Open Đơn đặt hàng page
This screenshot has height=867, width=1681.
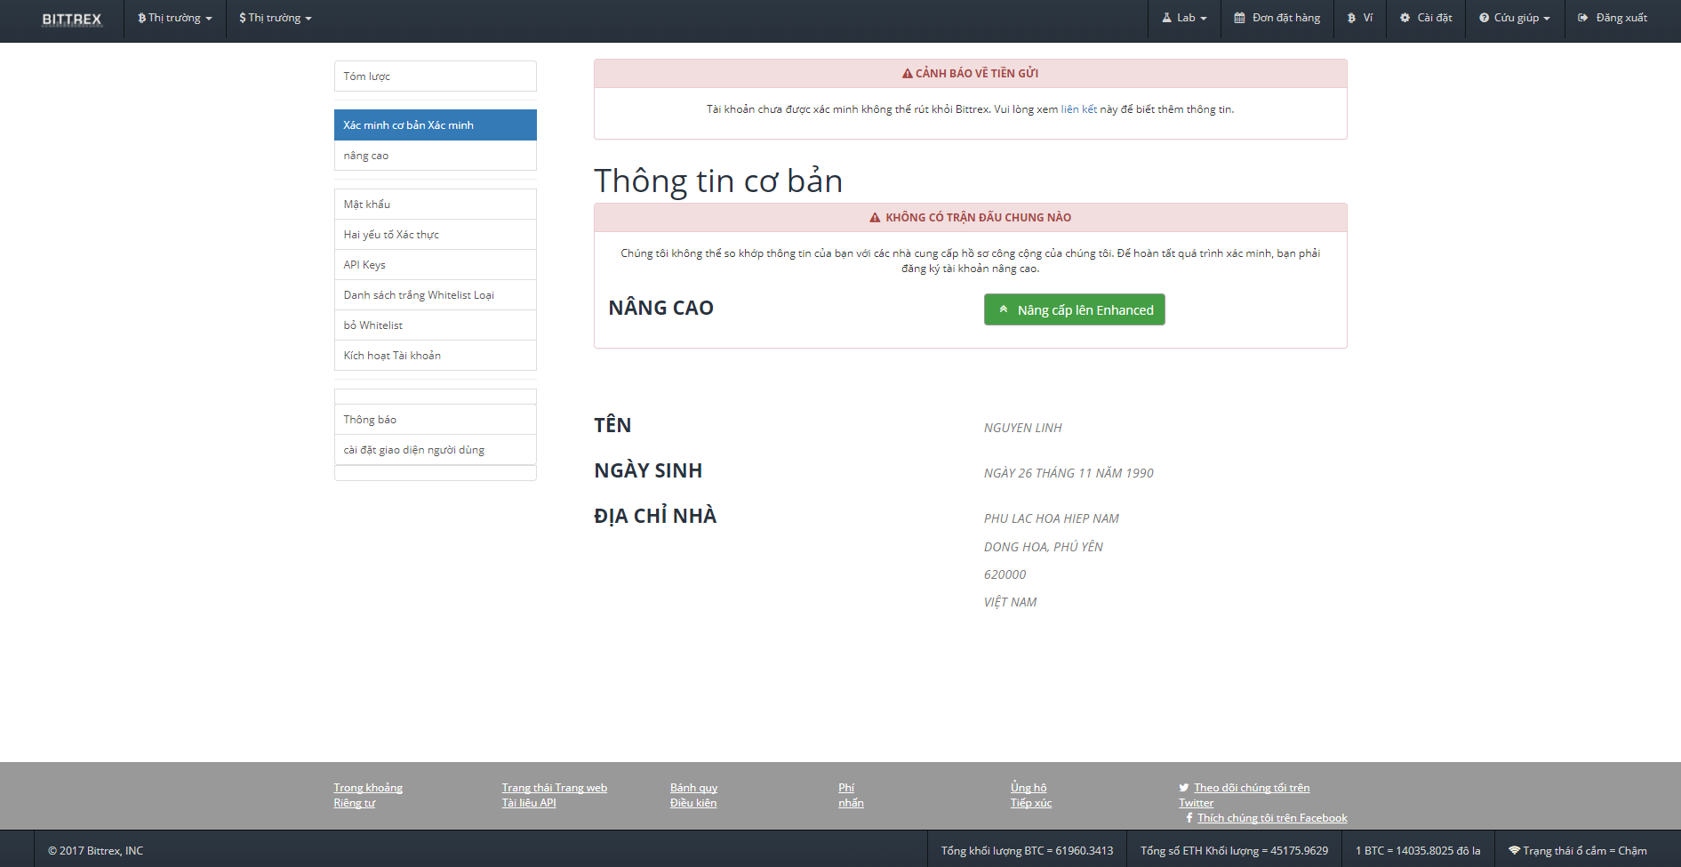point(1277,18)
